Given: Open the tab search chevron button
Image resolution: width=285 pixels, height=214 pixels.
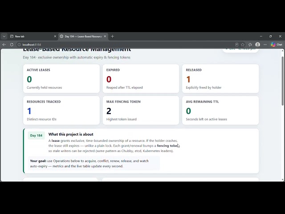Looking at the screenshot, I should [4, 37].
